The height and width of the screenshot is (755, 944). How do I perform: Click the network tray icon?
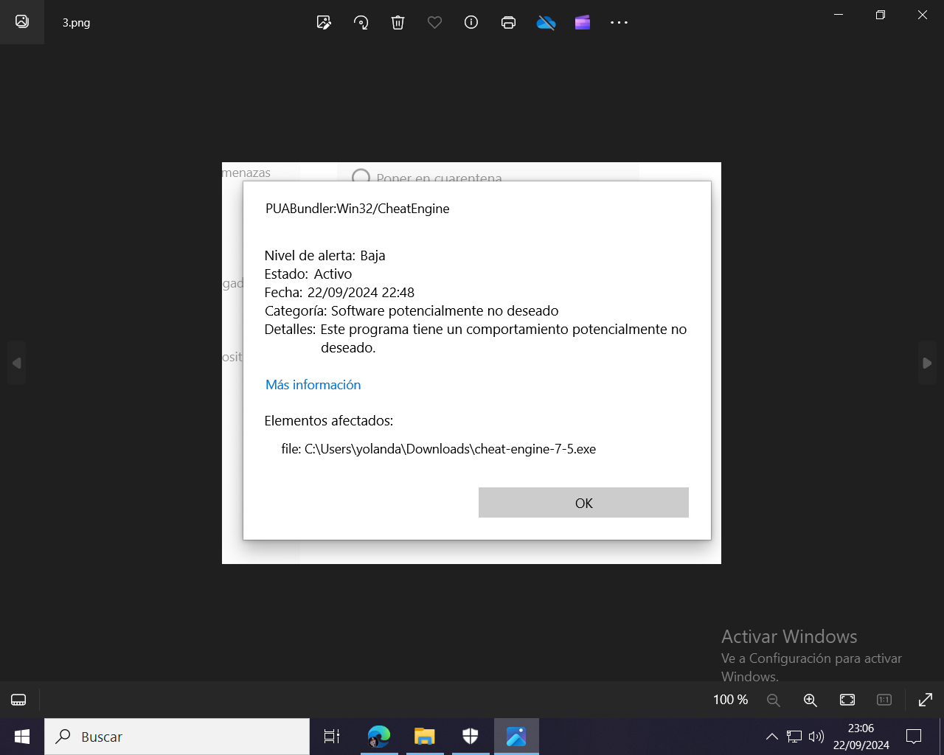point(794,737)
